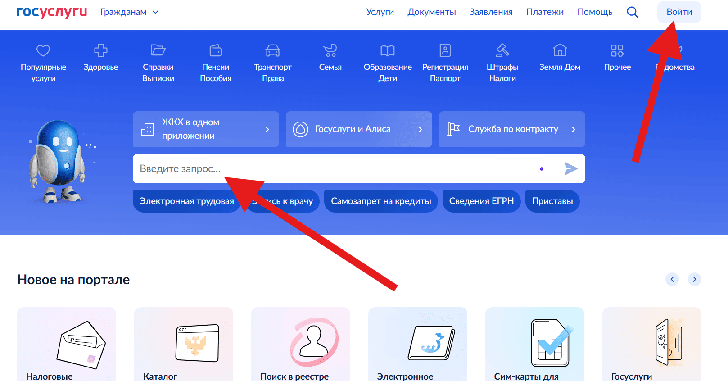Open the Семья stroller icon category
The image size is (728, 381).
tap(330, 50)
